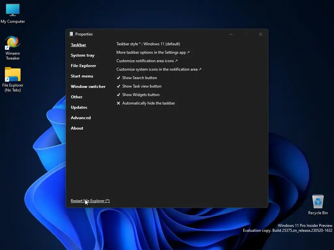
Task: Open the My Computer desktop icon
Action: point(13,13)
